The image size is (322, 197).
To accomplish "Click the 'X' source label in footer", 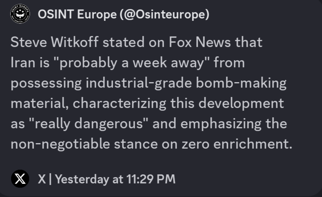I will (42, 179).
